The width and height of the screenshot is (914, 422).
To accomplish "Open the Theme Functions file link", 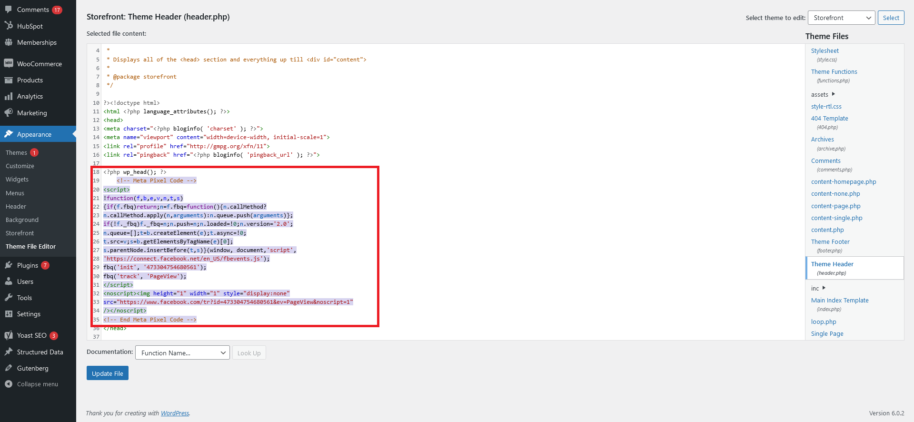I will coord(834,72).
